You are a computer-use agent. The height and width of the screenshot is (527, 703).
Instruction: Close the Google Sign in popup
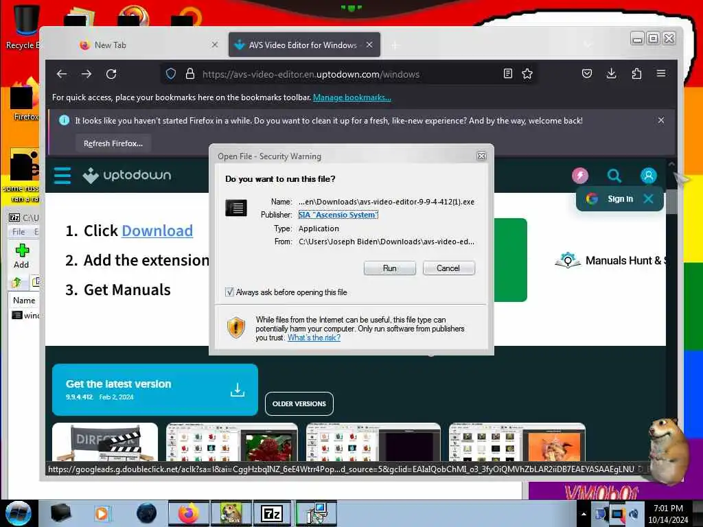[x=648, y=198]
